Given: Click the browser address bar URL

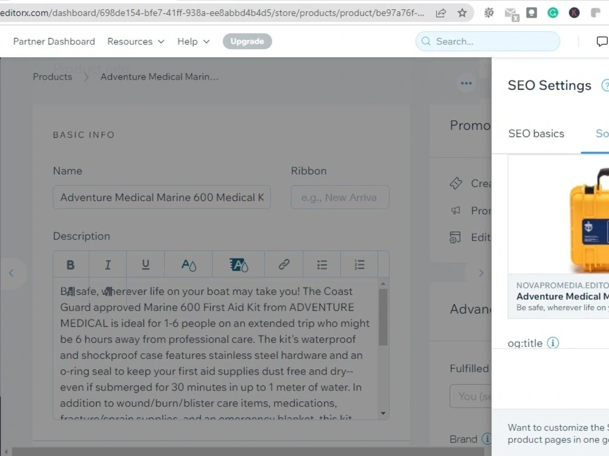Looking at the screenshot, I should tap(213, 13).
